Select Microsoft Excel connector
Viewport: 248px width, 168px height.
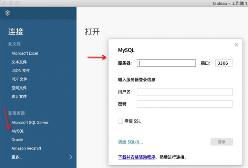tap(24, 53)
